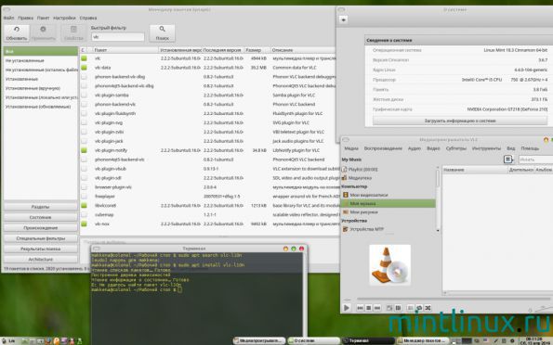553x345 pixels.
Task: Switch to Терминал window on taskbar
Action: [368, 340]
